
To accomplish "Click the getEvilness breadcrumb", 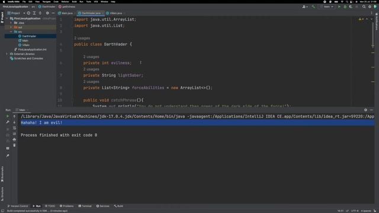I will (67, 7).
